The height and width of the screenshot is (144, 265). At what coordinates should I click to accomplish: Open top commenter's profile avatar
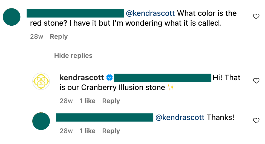[11, 17]
